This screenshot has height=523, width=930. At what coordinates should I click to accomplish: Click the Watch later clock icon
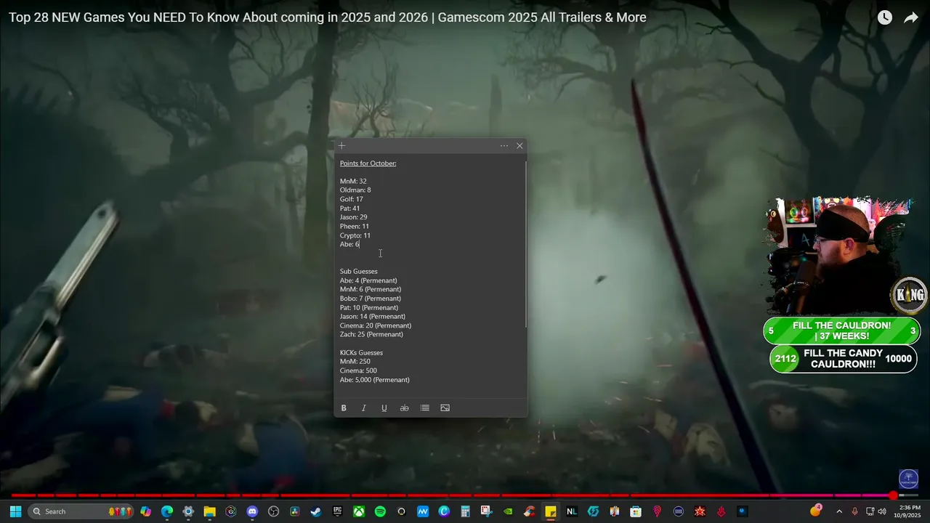pyautogui.click(x=884, y=17)
